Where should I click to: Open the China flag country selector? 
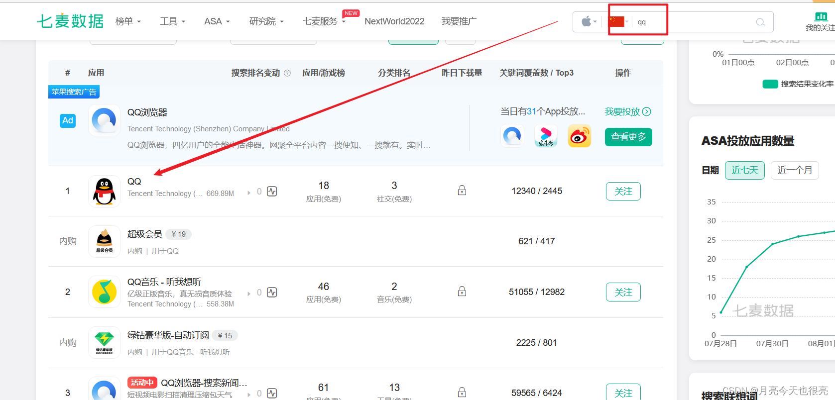[x=618, y=22]
